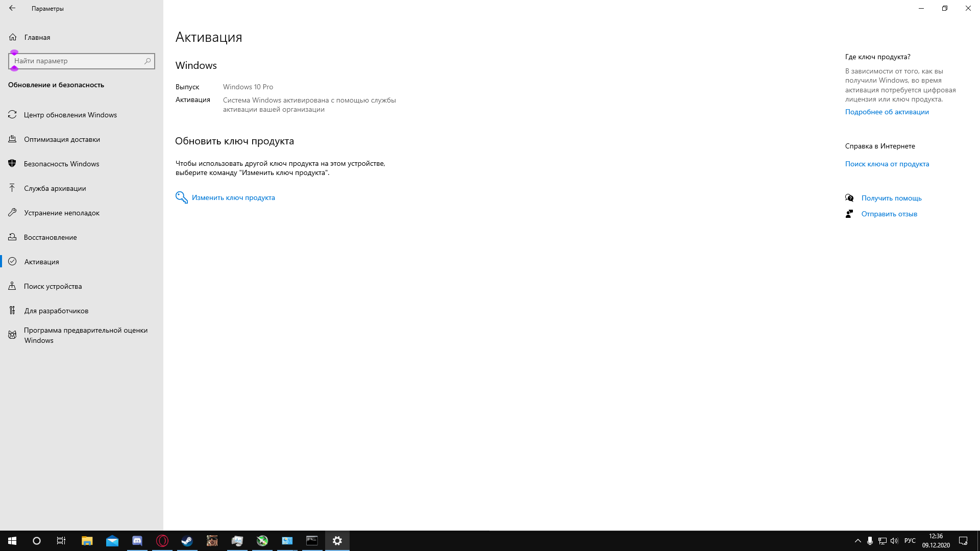Open Windows Insider Program icon
The height and width of the screenshot is (551, 980).
point(12,334)
